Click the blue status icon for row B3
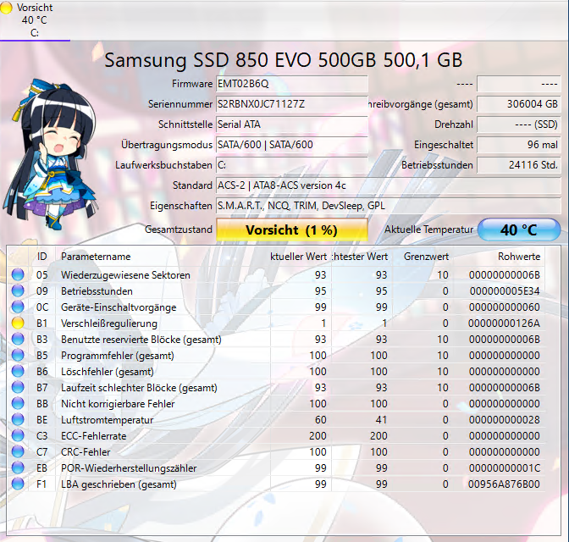The height and width of the screenshot is (542, 569). point(18,339)
